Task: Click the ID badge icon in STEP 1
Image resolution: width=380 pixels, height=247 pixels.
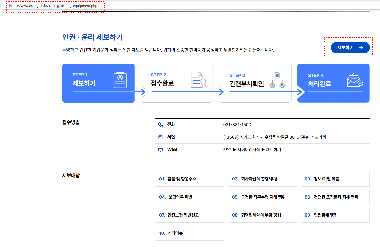Action: [x=120, y=80]
